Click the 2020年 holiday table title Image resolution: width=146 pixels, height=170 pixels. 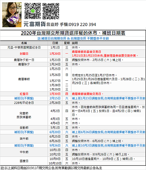(73, 33)
